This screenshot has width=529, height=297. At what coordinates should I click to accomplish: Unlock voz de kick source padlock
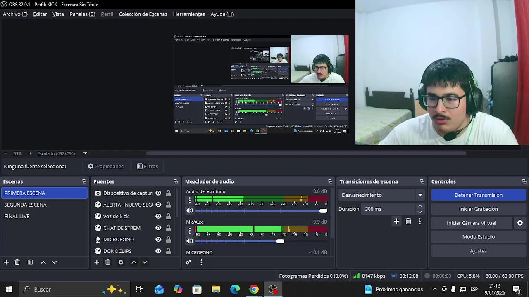168,216
